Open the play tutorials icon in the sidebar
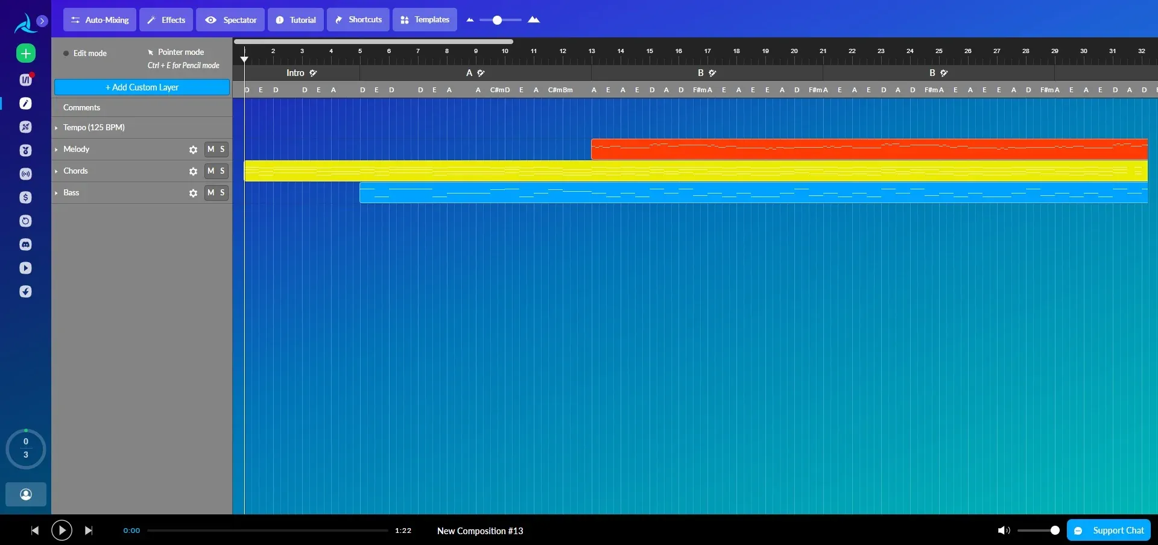 (x=25, y=268)
